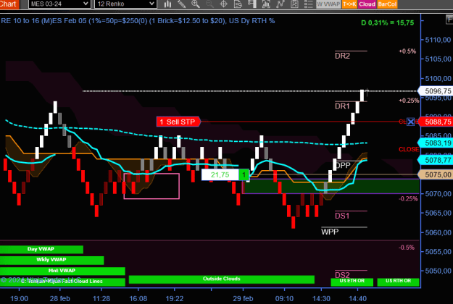
Task: Open the chart style bars icon
Action: [x=167, y=4]
